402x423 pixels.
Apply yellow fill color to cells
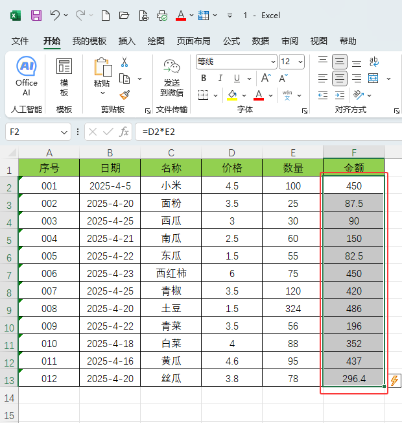click(x=232, y=95)
